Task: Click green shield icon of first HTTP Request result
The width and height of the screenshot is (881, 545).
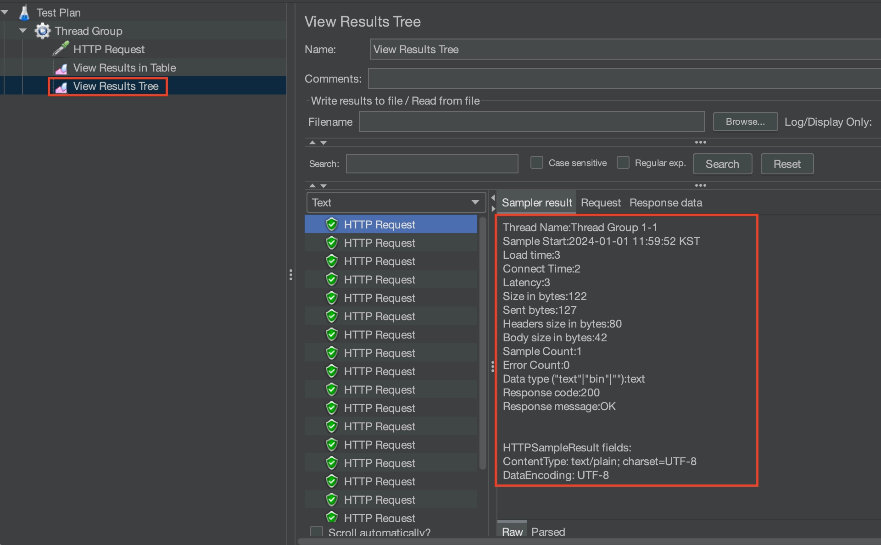Action: coord(331,224)
